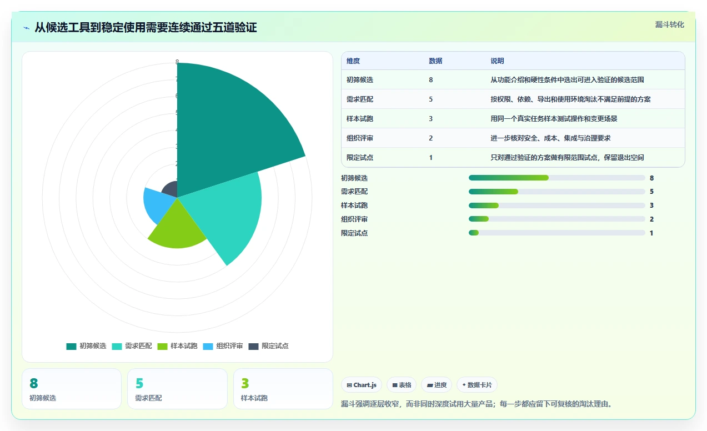
Task: Click the lightning icon beside the title
Action: click(x=26, y=28)
